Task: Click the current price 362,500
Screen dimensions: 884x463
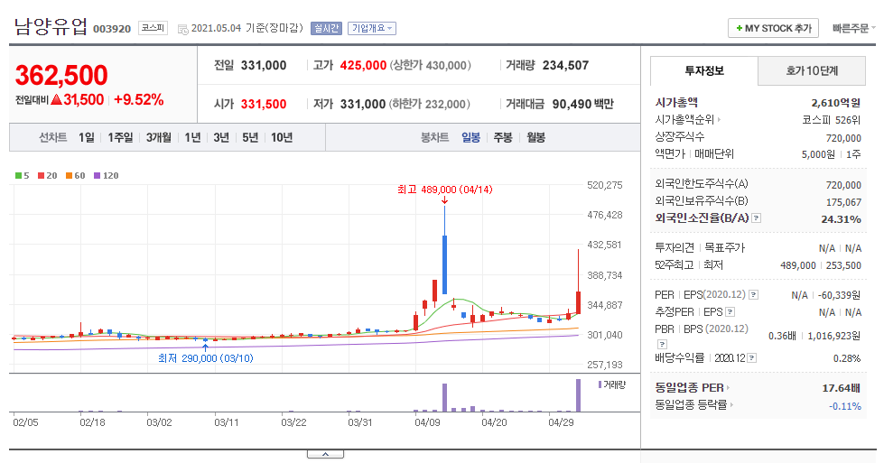Action: point(60,76)
